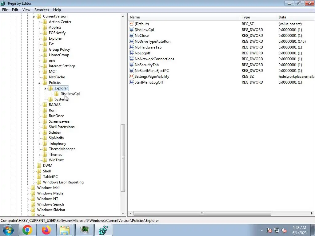Viewport: 315px width, 236px height.
Task: Click the NoClose DWORD value icon
Action: tap(132, 35)
